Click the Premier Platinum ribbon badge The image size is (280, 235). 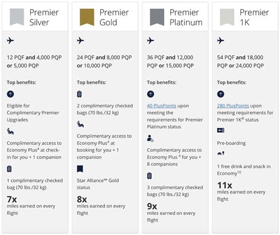click(157, 17)
